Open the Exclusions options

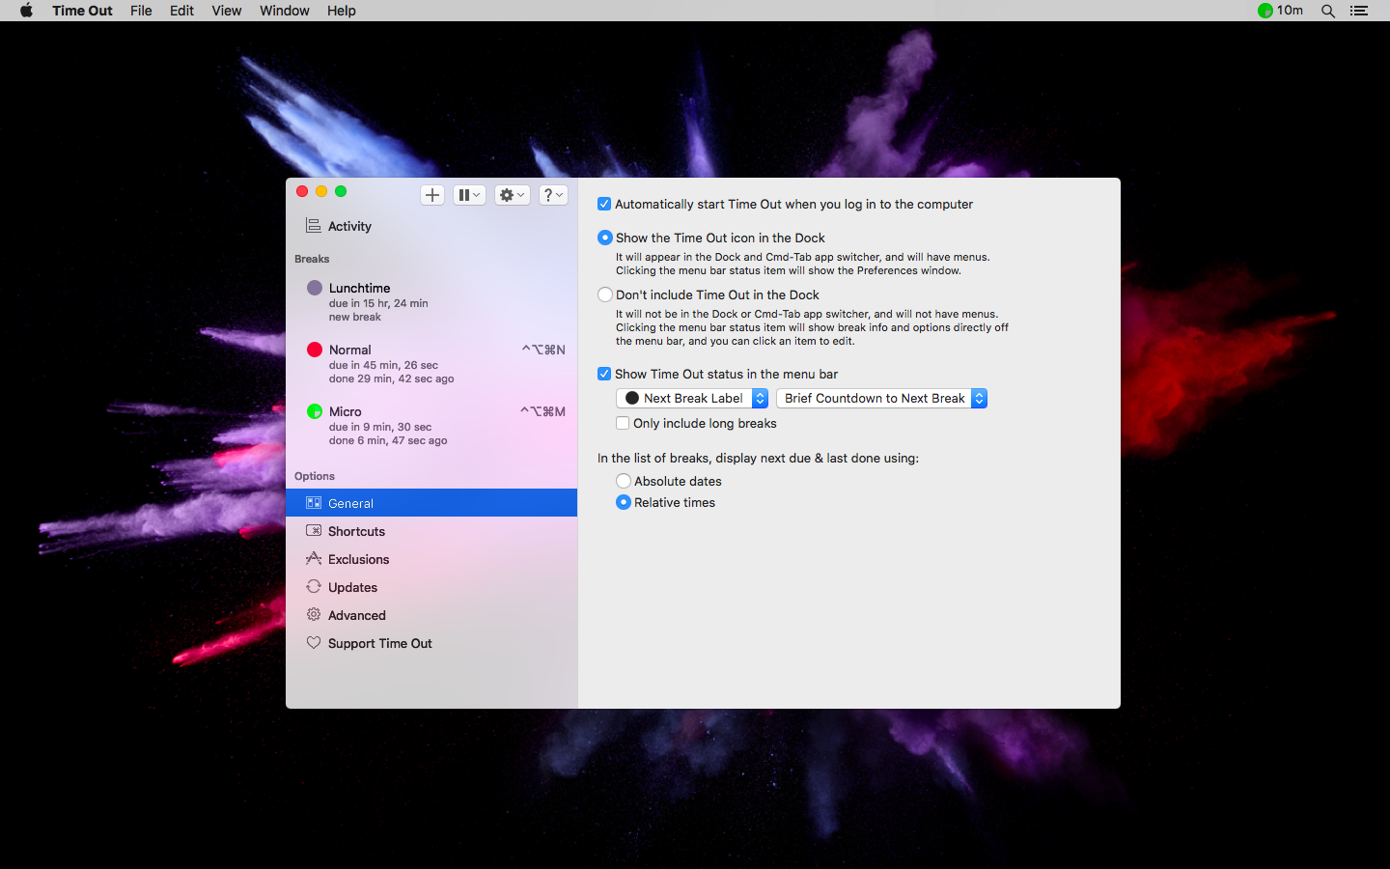click(x=431, y=559)
